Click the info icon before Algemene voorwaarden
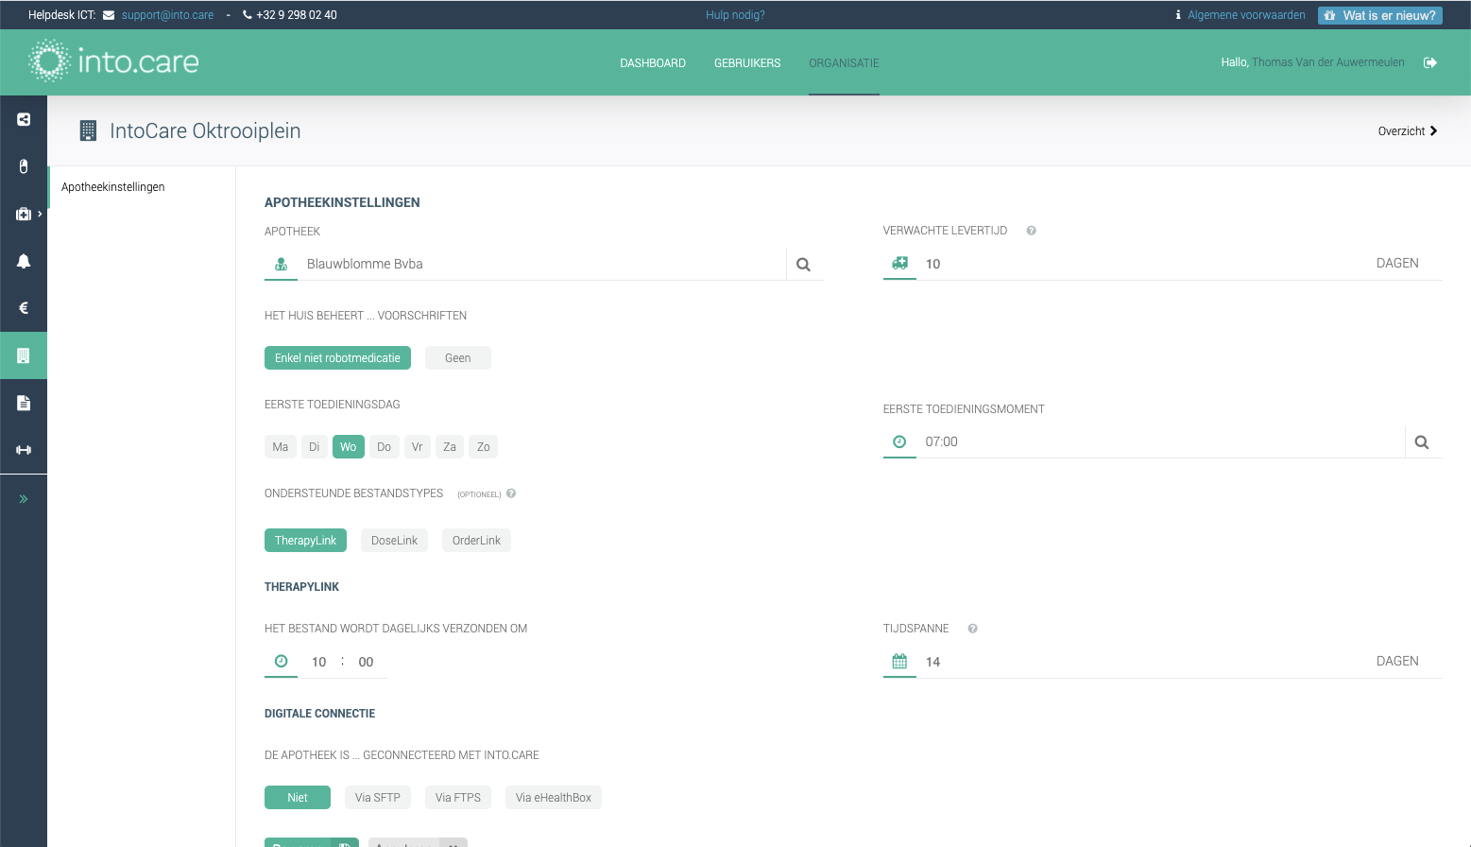Image resolution: width=1471 pixels, height=847 pixels. click(1178, 15)
